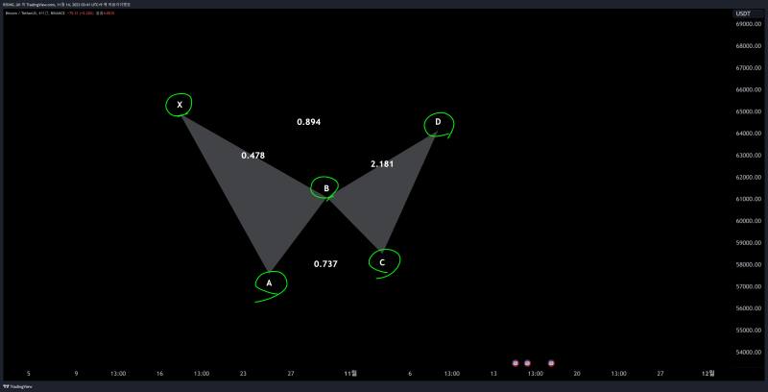The image size is (768, 392).
Task: Click the first economic event marker on timeline
Action: [x=516, y=363]
